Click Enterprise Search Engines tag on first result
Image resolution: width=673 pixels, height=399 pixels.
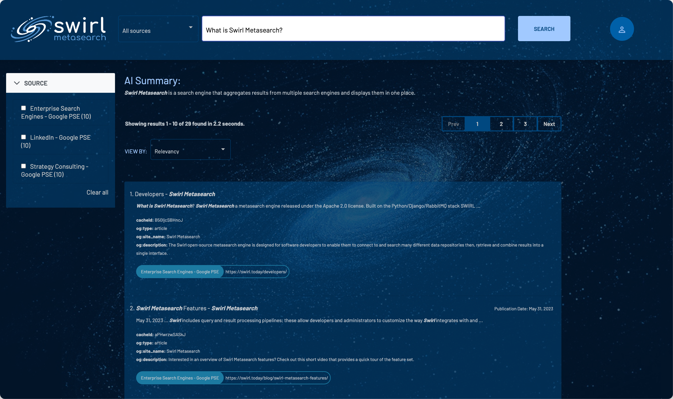click(x=180, y=272)
